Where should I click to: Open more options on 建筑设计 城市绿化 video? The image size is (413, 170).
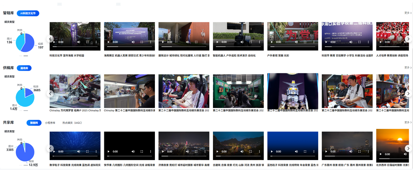click(x=205, y=42)
